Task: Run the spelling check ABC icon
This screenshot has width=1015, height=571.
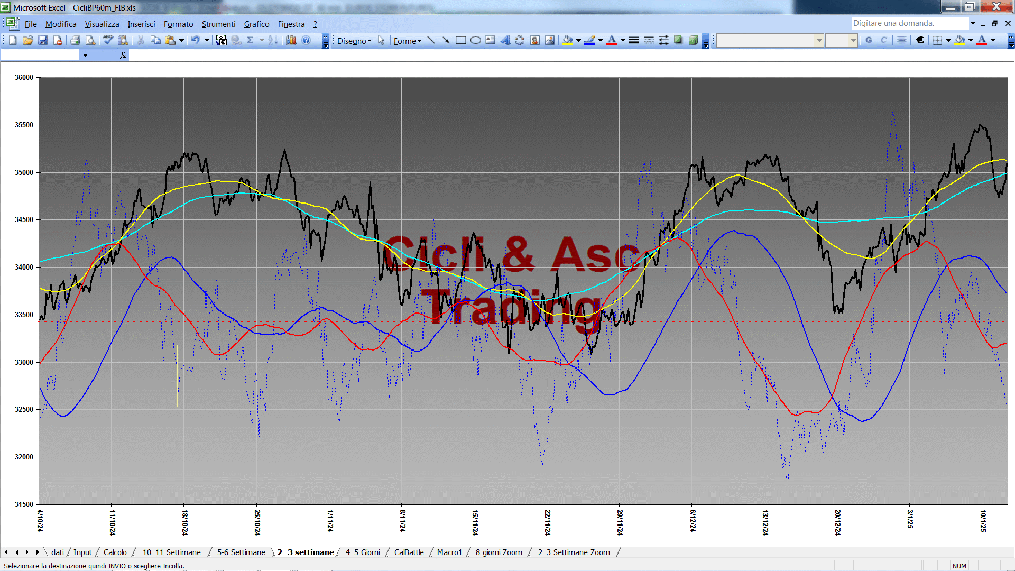Action: tap(108, 40)
